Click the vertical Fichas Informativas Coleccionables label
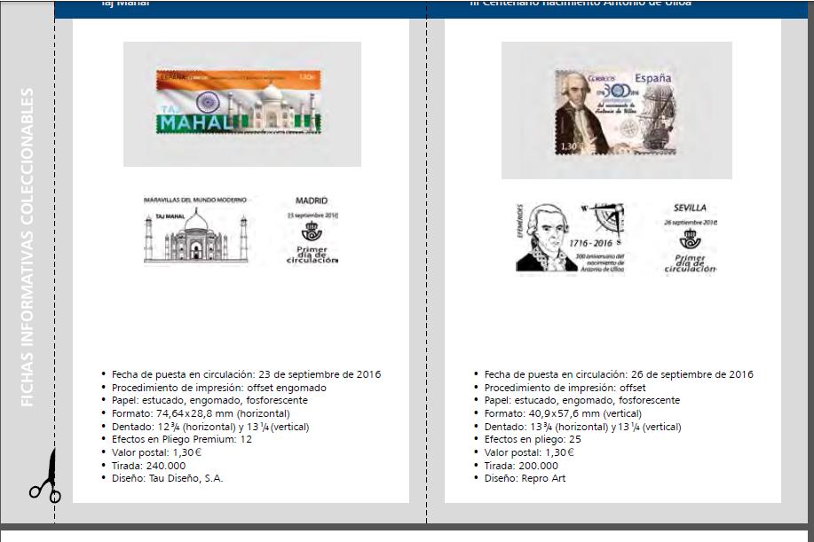This screenshot has height=542, width=814. [28, 247]
